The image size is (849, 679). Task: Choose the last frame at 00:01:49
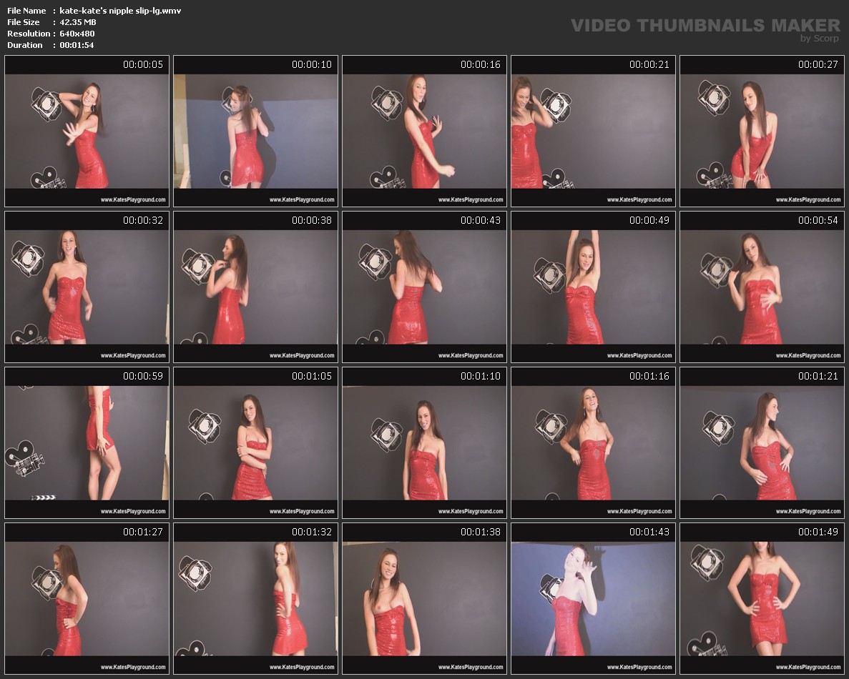pyautogui.click(x=762, y=599)
